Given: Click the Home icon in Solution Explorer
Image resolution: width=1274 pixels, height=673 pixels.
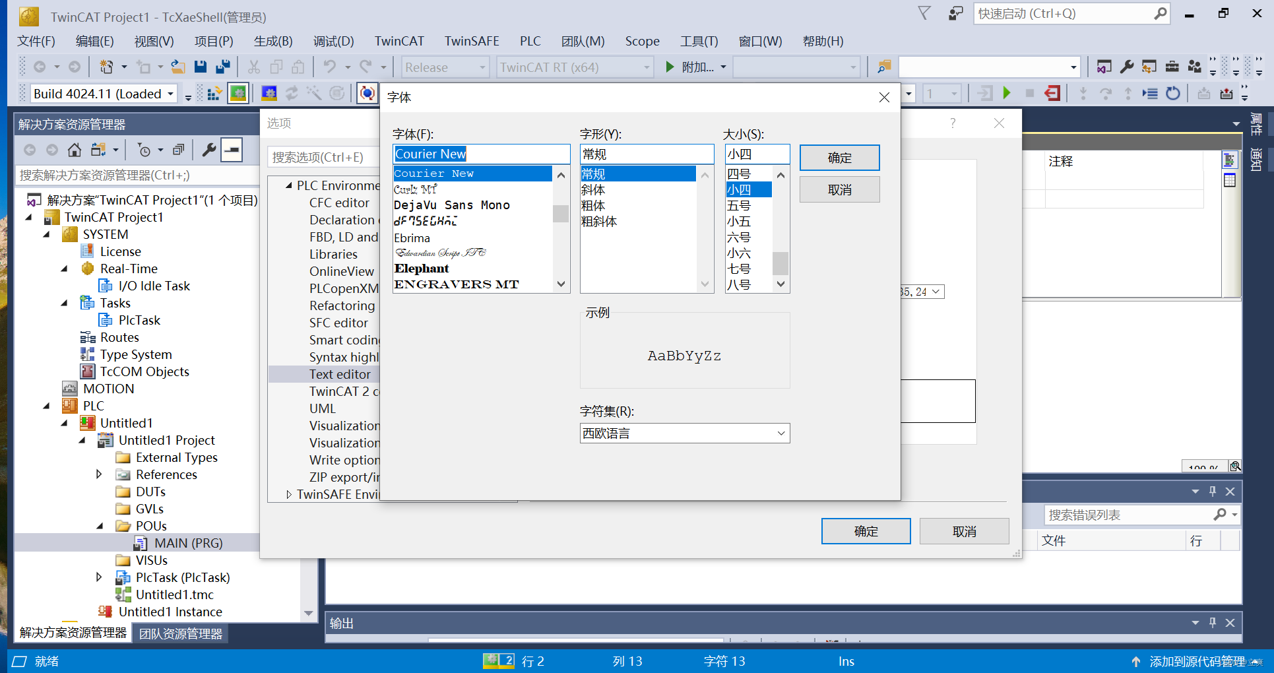Looking at the screenshot, I should pos(75,150).
